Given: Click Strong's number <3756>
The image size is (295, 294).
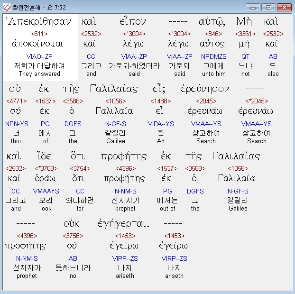Looking at the screenshot, I should [x=73, y=236].
